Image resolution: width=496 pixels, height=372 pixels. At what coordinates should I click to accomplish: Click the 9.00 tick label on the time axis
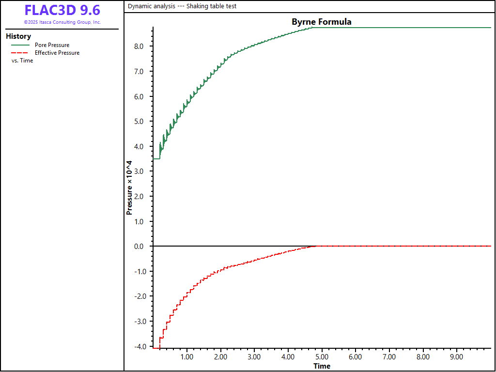(x=457, y=357)
